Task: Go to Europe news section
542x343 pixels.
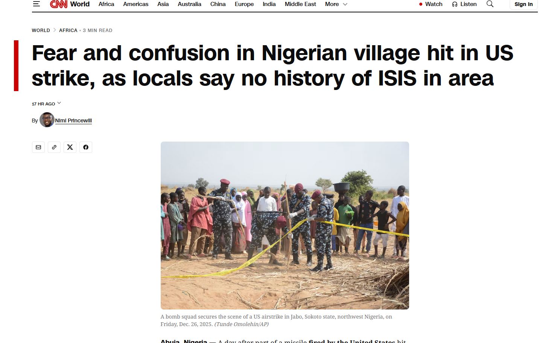Action: click(244, 4)
